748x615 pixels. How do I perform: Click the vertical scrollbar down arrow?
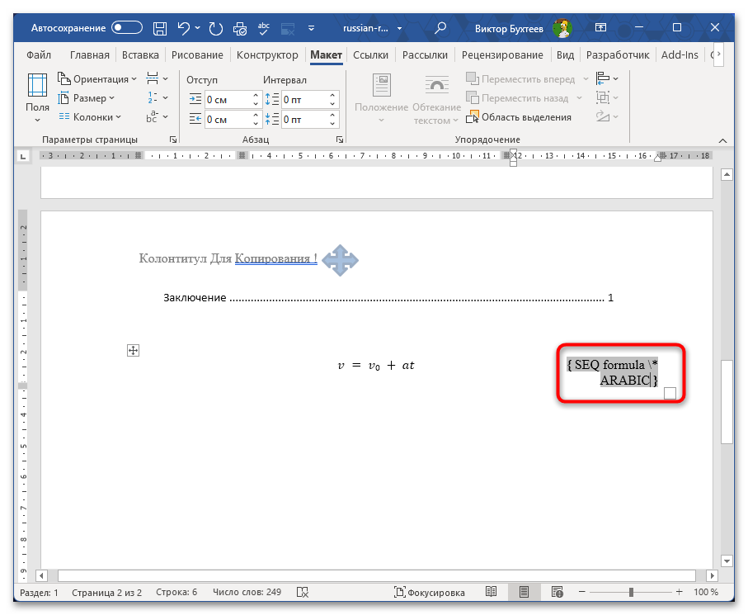[727, 561]
